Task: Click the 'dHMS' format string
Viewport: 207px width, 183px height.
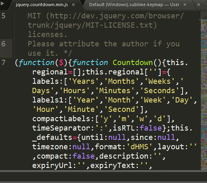Action: 139,147
